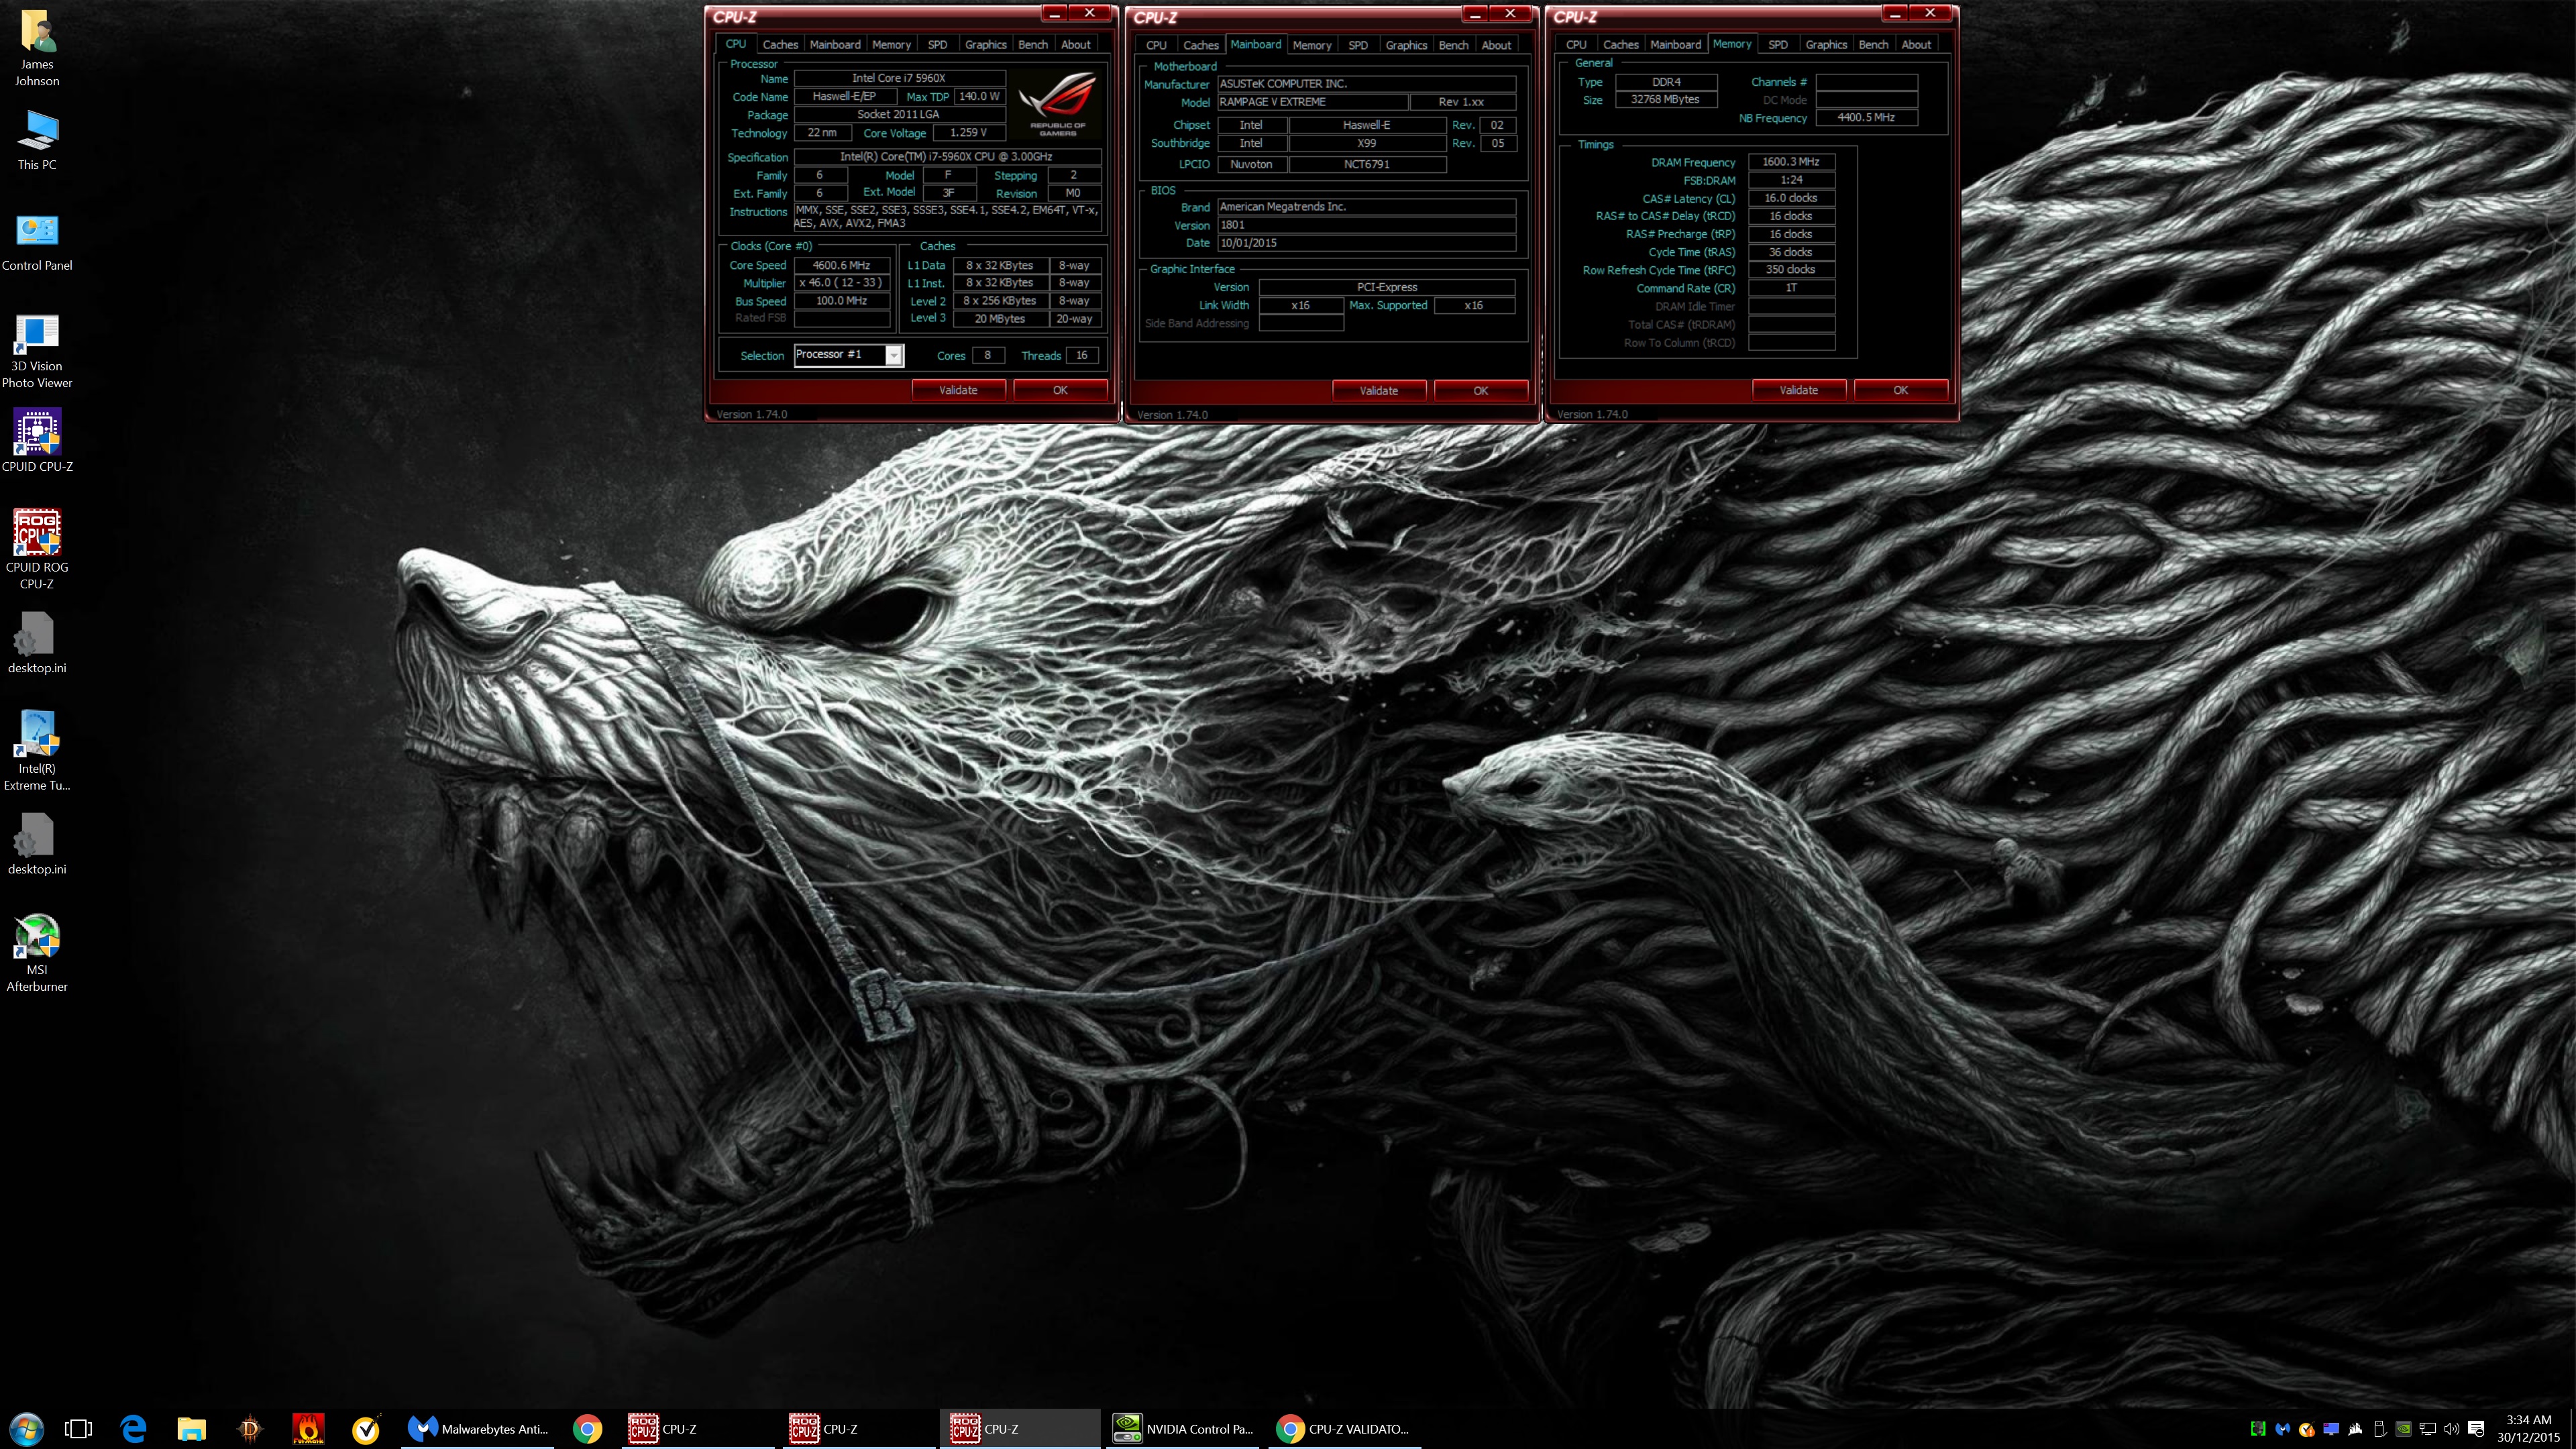
Task: Click the BIOS date 10/01/2015
Action: pyautogui.click(x=1366, y=243)
